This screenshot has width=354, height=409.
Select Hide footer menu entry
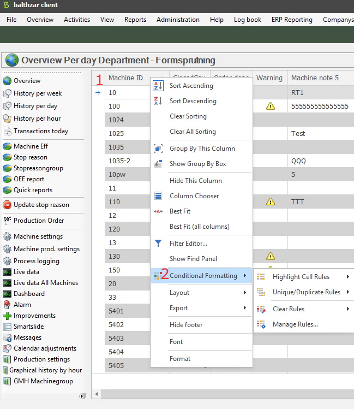point(186,325)
